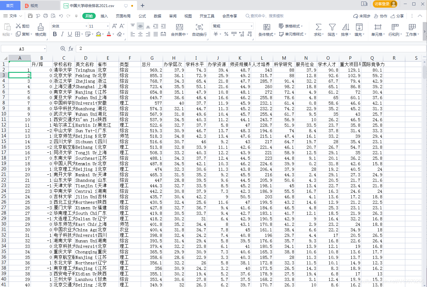The height and width of the screenshot is (287, 427).
Task: Click the 求和 AutoSum button
Action: tap(318, 30)
